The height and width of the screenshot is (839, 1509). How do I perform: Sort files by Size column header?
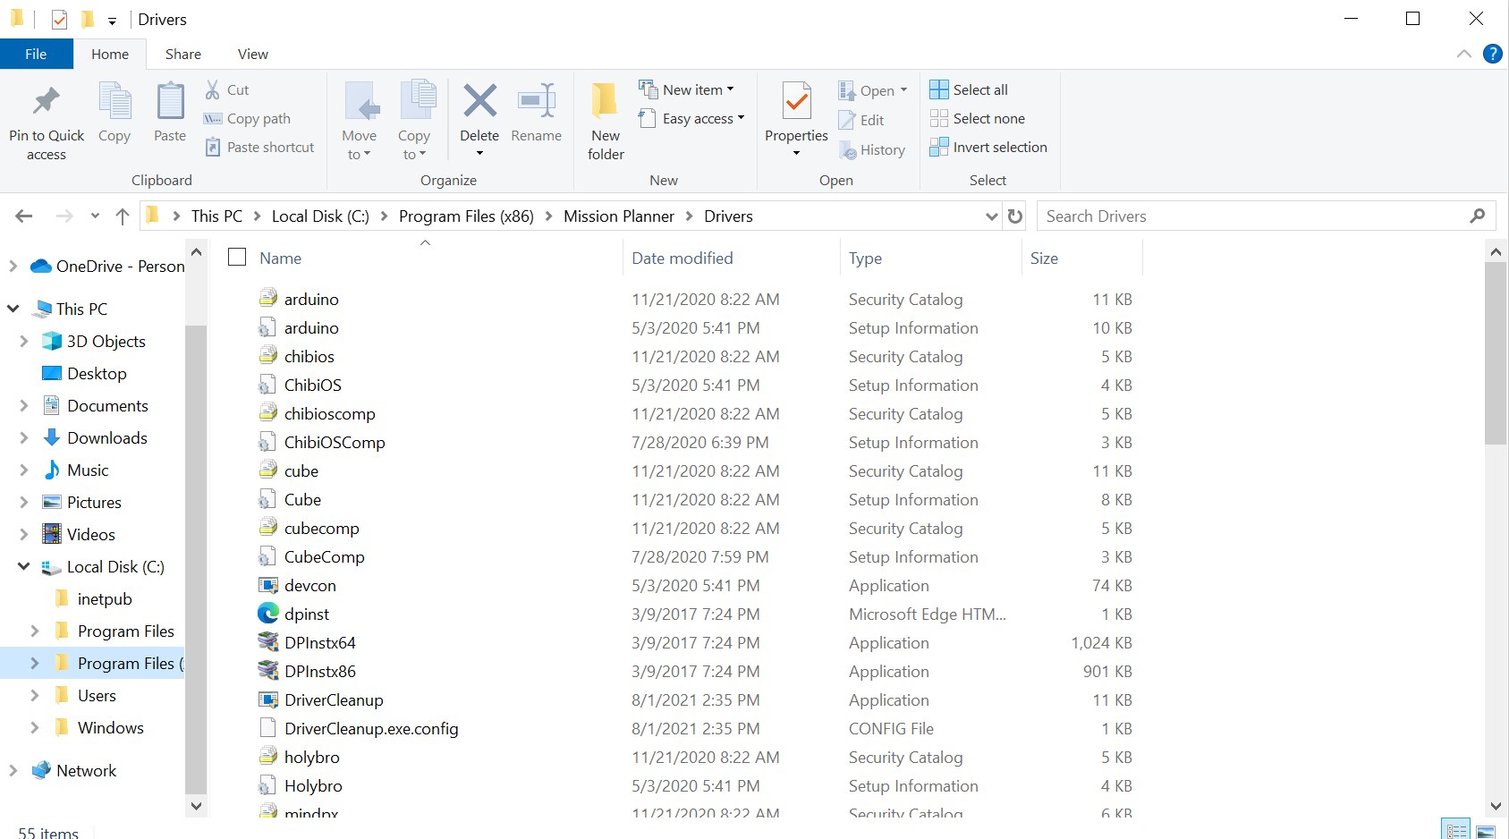1081,258
